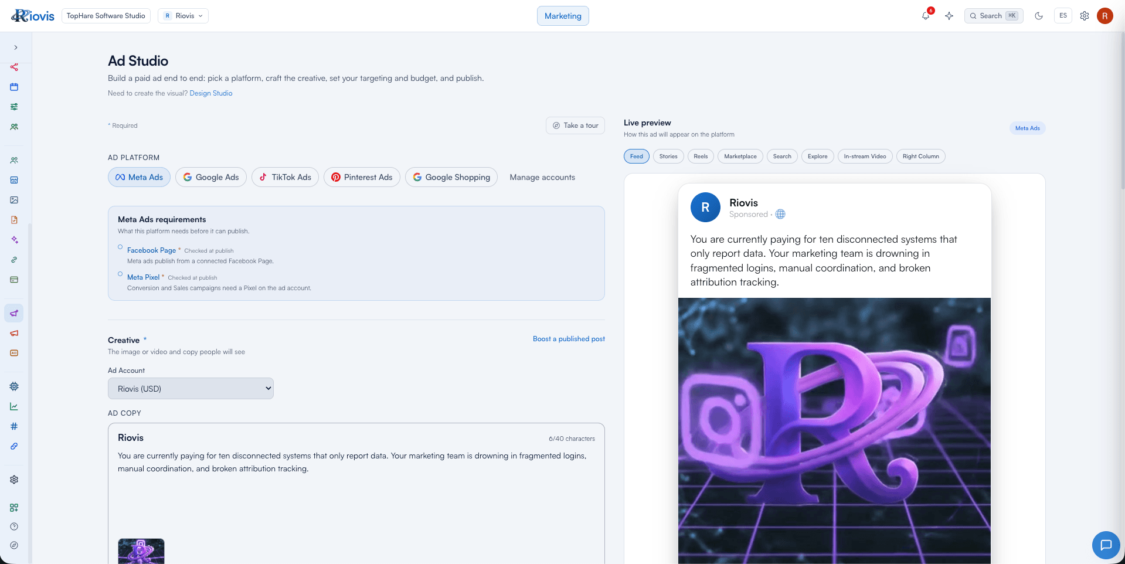Click Manage accounts
The height and width of the screenshot is (564, 1125).
click(542, 177)
